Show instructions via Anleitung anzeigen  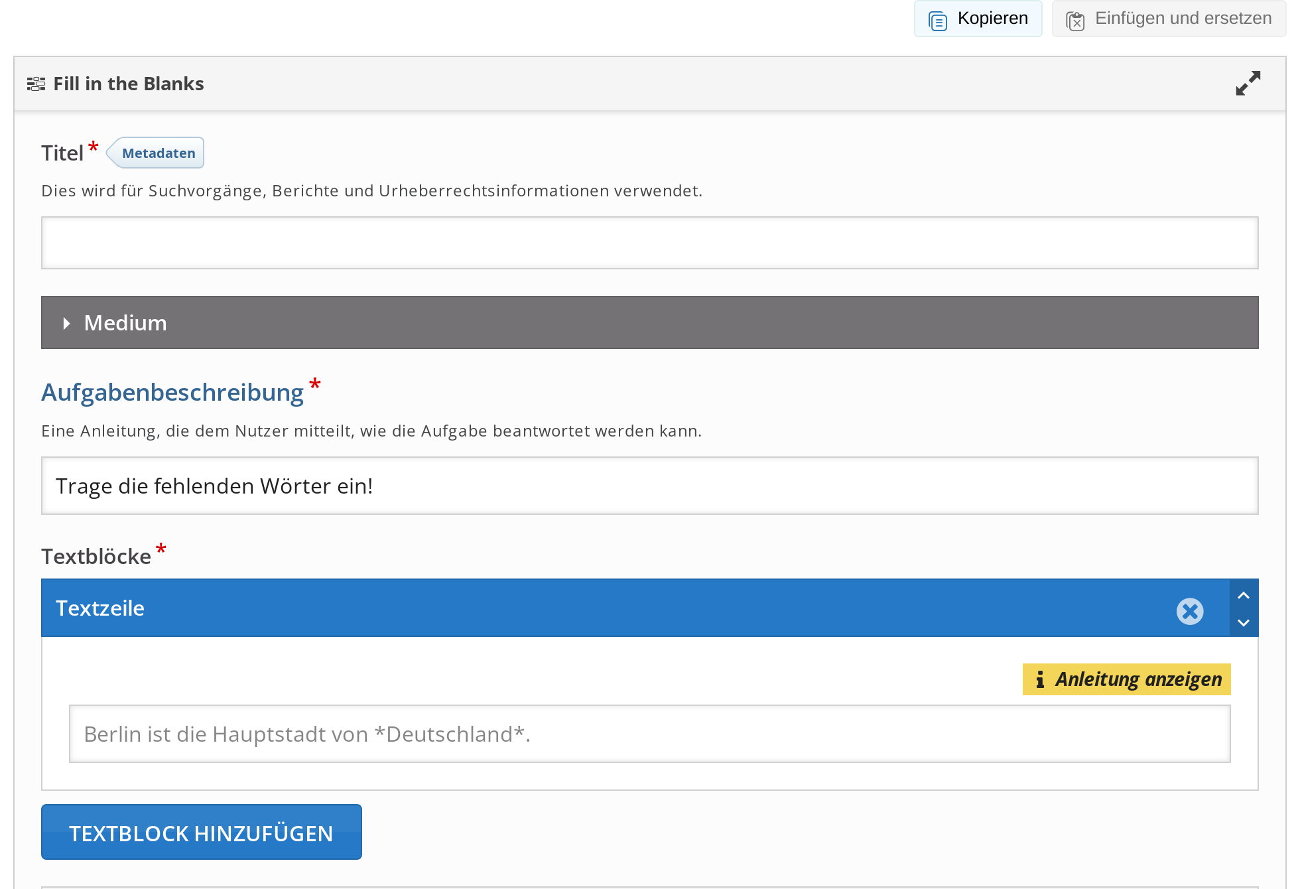tap(1126, 679)
